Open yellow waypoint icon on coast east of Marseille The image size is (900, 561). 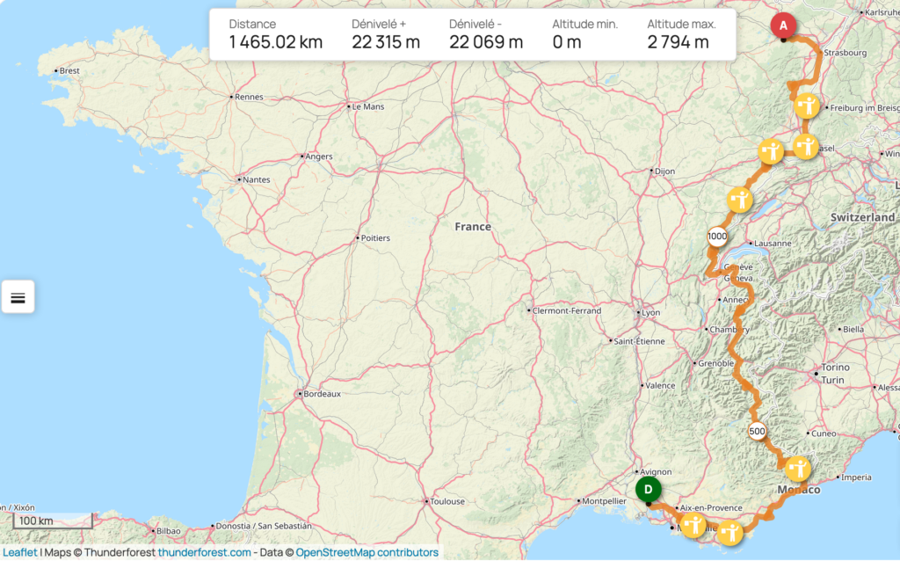click(x=729, y=532)
